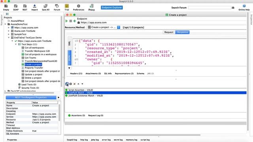Click the search forum binoculars icon

coord(233,7)
